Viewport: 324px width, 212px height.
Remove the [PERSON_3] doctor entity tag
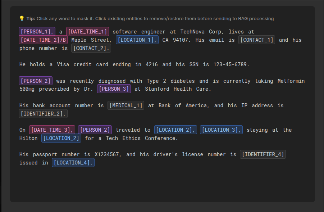[x=114, y=89]
